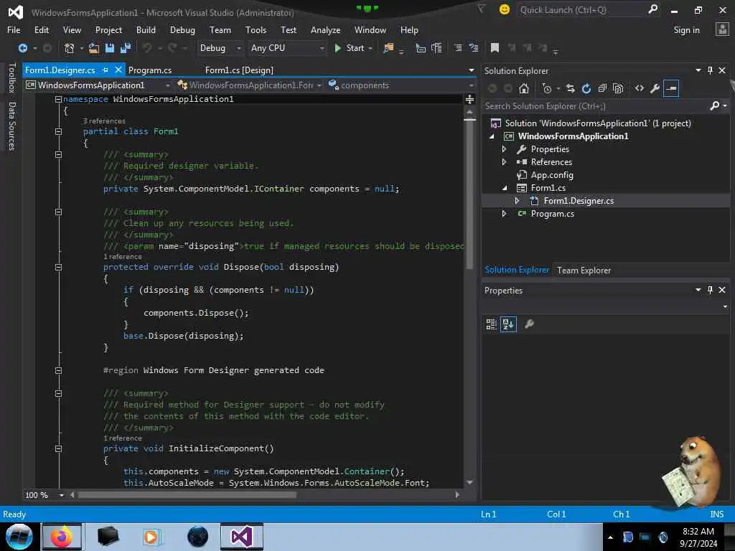Click the Navigate Backward arrow icon
Viewport: 735px width, 551px height.
22,48
